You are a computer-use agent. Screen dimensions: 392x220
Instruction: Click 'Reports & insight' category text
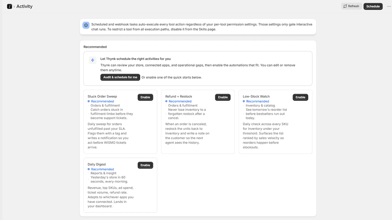coord(103,173)
